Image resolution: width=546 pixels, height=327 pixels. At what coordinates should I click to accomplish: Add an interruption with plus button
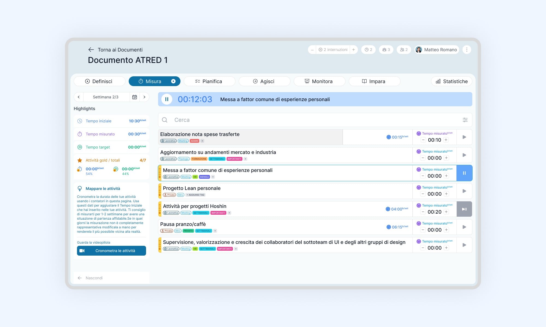[x=354, y=50]
